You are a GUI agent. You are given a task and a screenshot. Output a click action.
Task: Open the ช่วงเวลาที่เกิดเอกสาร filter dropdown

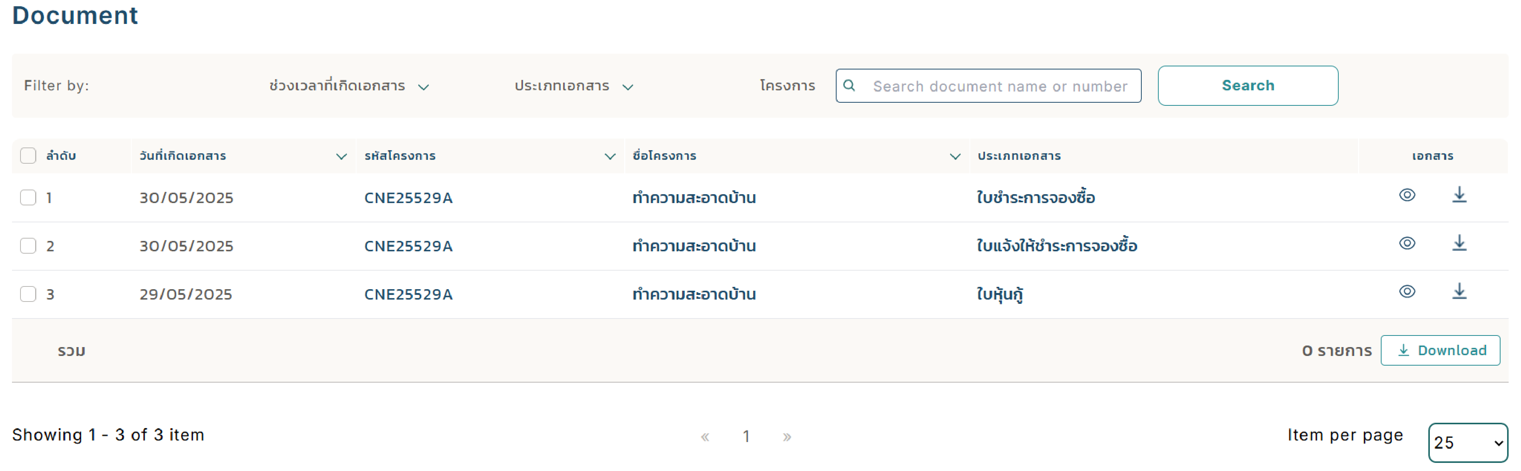[349, 86]
